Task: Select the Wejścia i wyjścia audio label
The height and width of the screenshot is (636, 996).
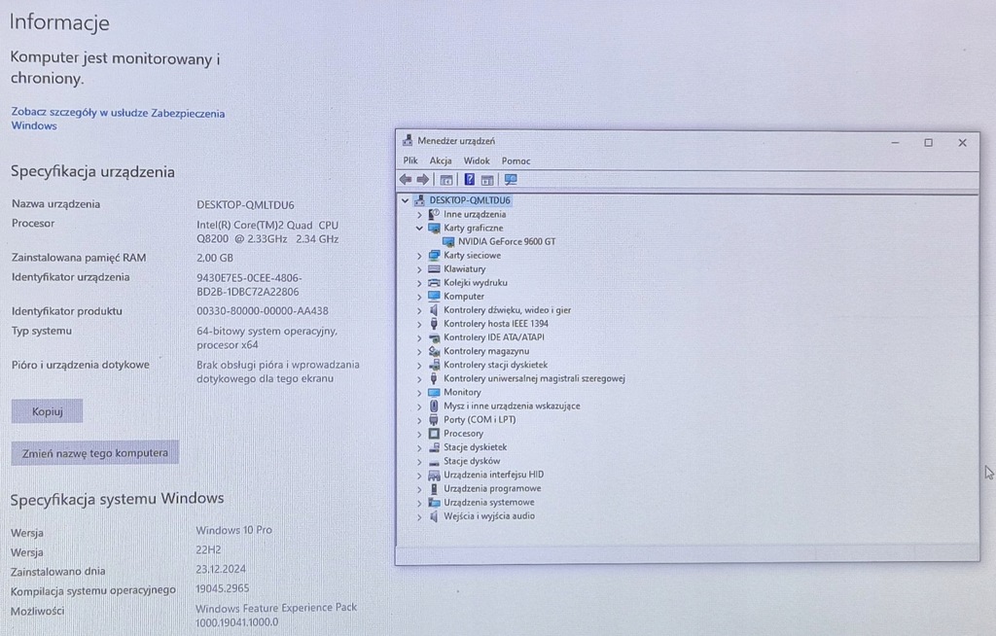Action: pyautogui.click(x=489, y=516)
